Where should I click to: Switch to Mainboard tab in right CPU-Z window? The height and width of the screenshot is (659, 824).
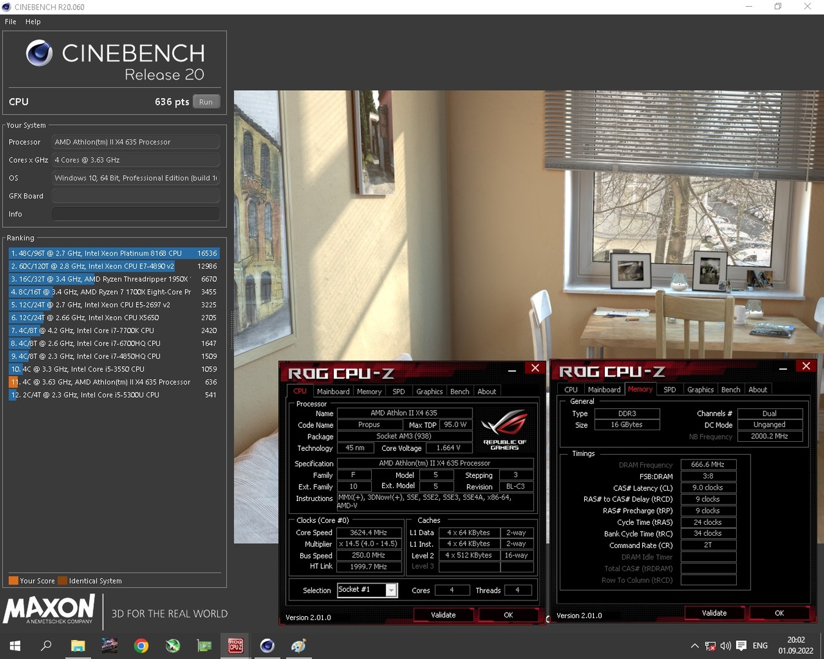coord(604,389)
